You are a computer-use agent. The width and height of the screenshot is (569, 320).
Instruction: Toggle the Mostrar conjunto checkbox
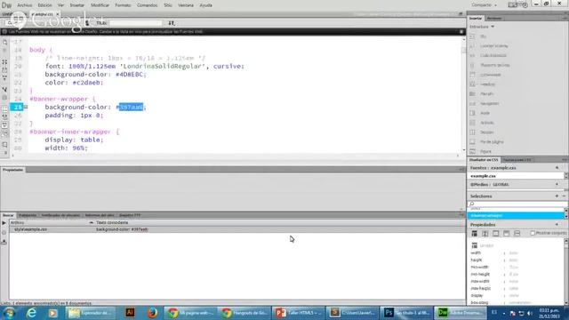click(x=533, y=233)
